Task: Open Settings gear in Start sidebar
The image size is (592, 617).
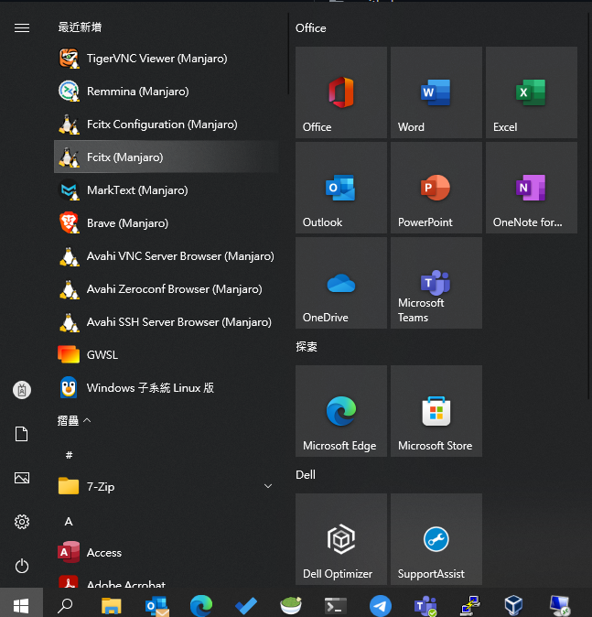Action: (22, 522)
